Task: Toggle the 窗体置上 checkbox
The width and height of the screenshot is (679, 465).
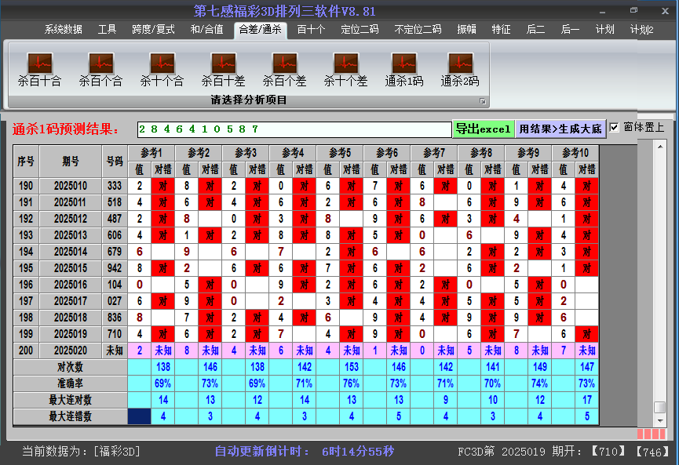Action: [x=614, y=128]
